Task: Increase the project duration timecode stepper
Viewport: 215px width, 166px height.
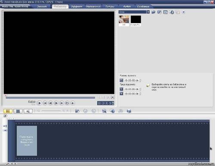Action: [x=140, y=80]
